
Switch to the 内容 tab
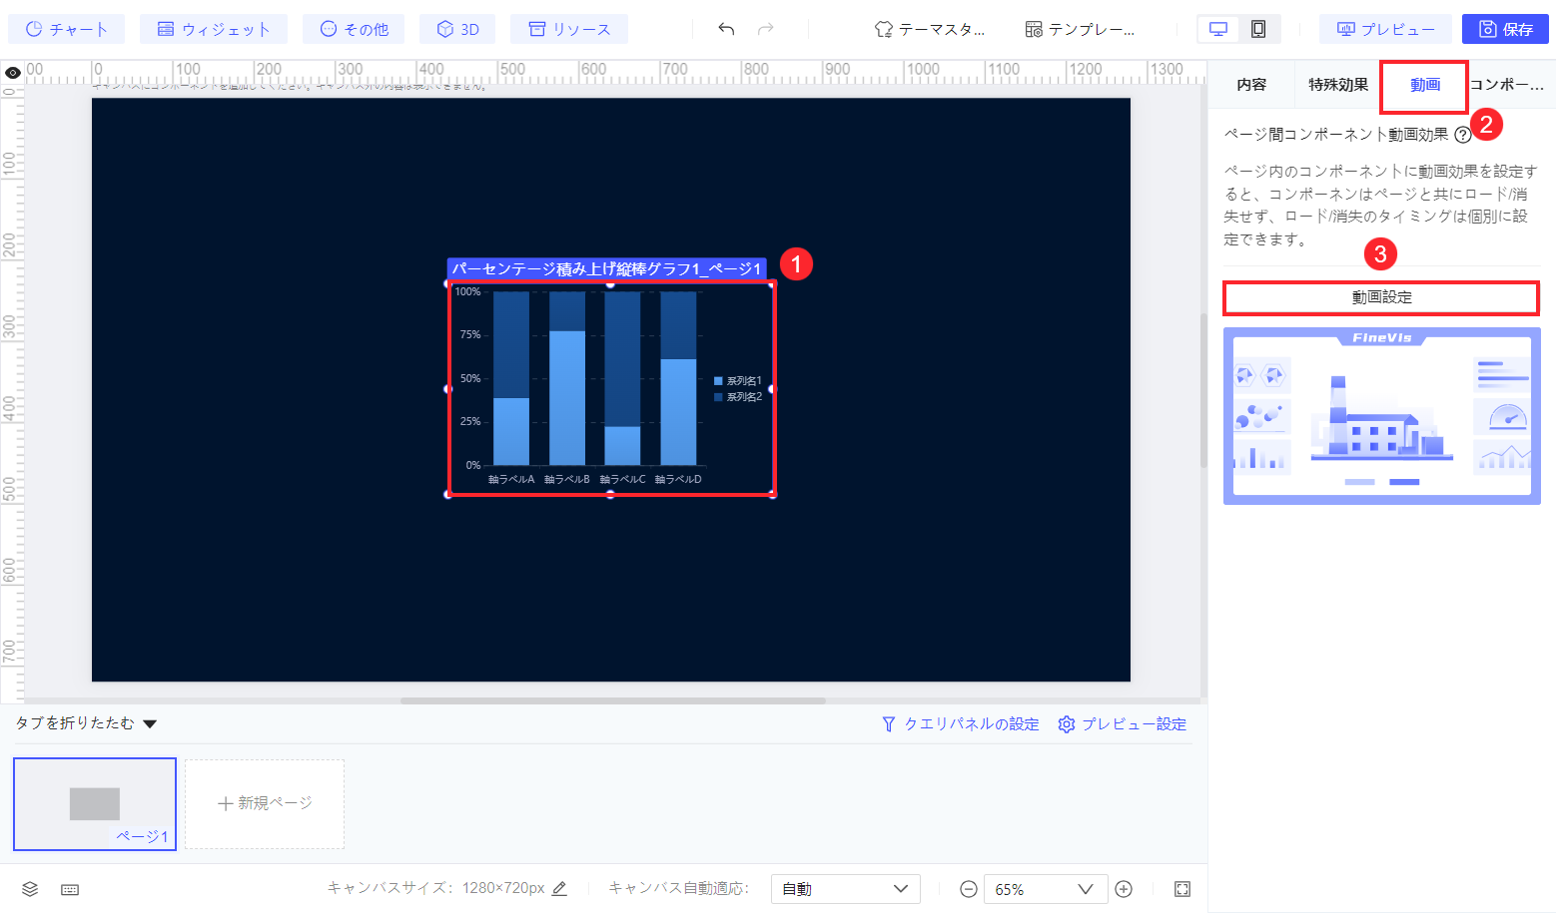click(1251, 85)
